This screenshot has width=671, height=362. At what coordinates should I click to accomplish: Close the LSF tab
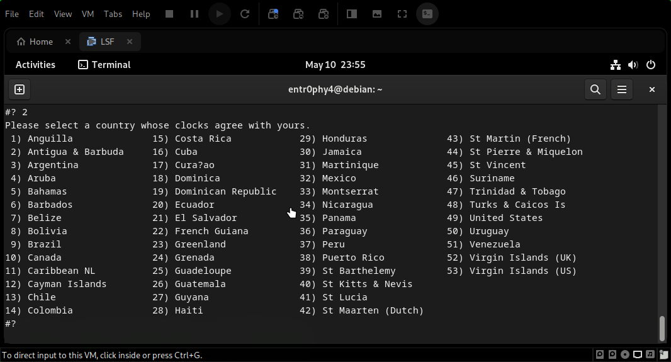(130, 42)
